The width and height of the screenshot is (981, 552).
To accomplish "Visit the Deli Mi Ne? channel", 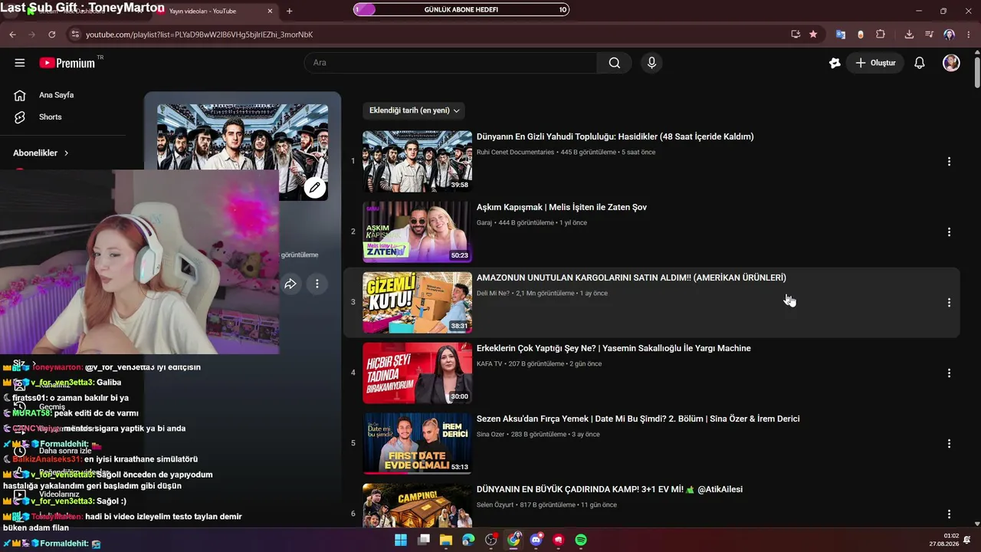I will point(493,294).
